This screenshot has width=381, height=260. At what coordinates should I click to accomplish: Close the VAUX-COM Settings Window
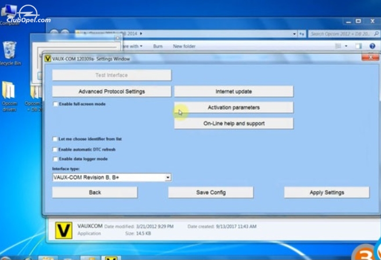click(370, 57)
